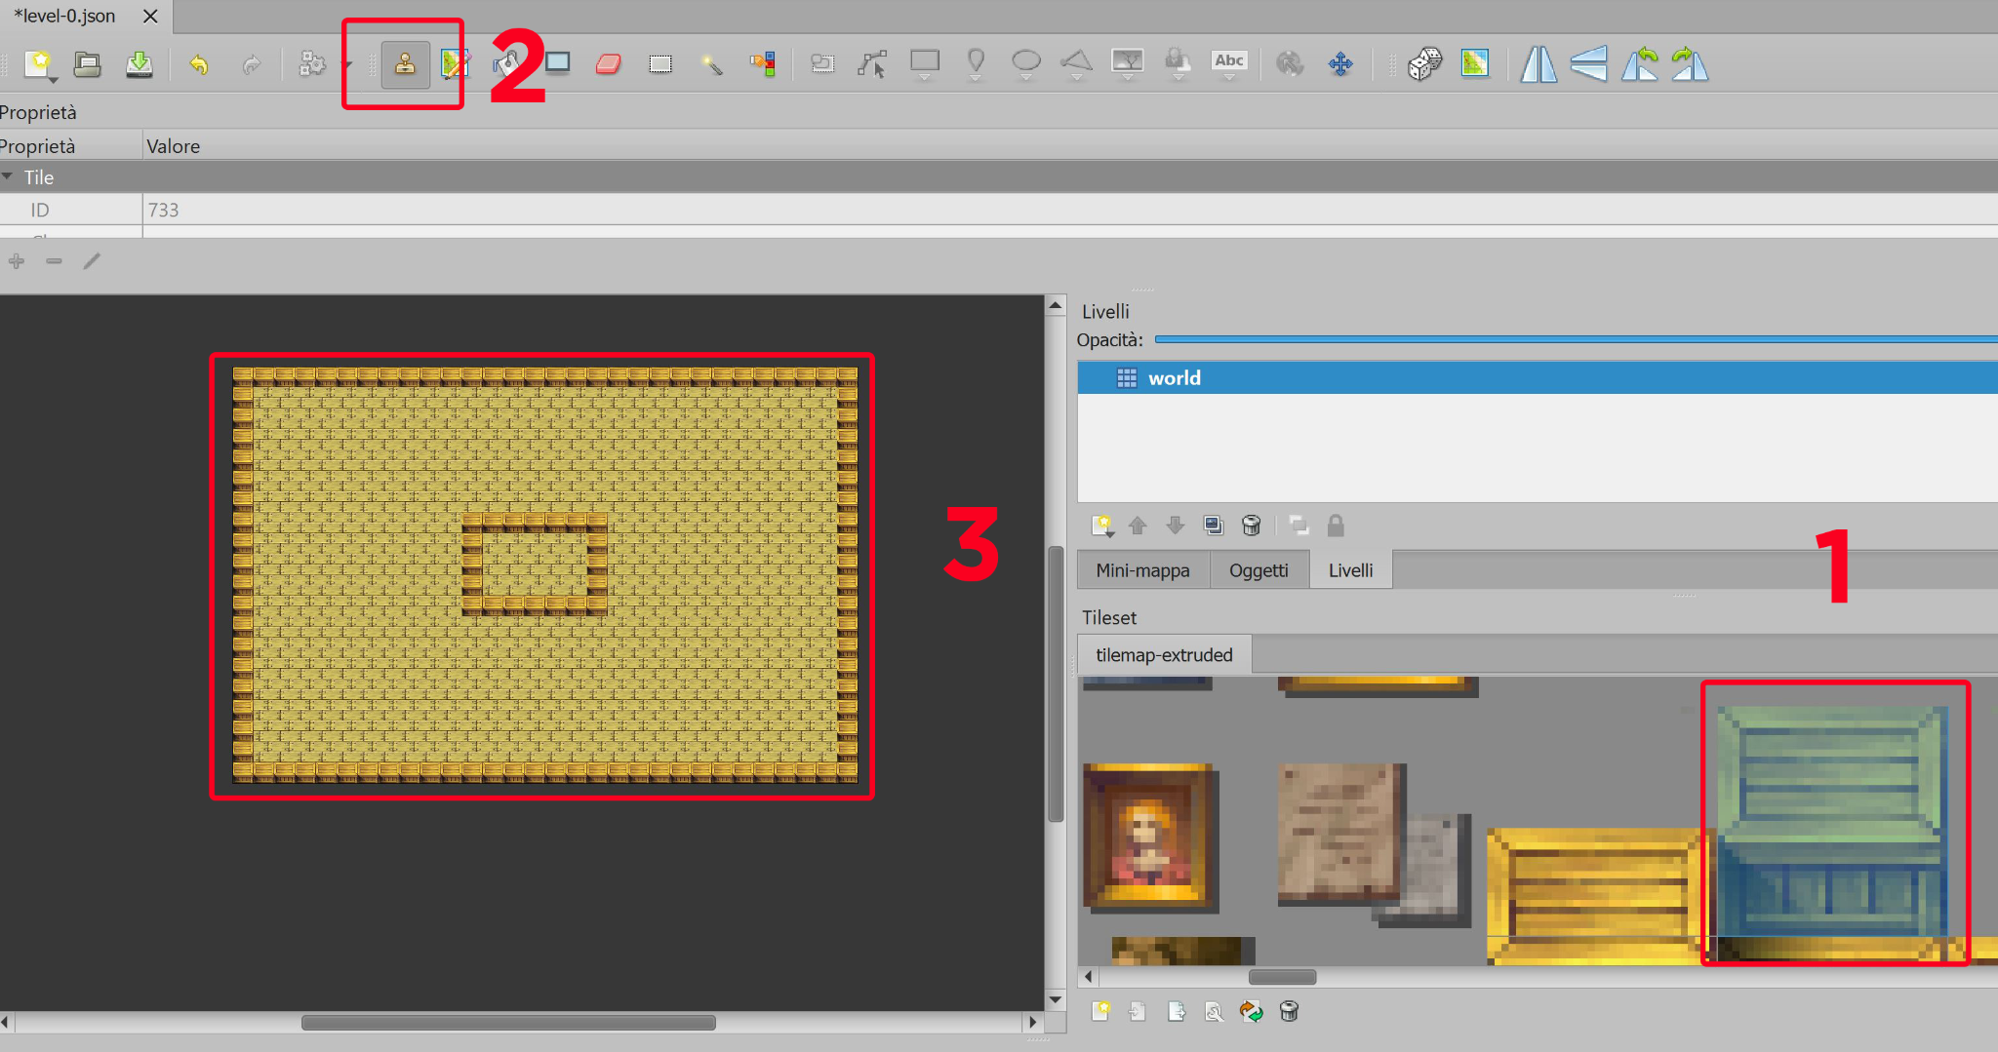Open the New document dropdown arrow

point(53,80)
